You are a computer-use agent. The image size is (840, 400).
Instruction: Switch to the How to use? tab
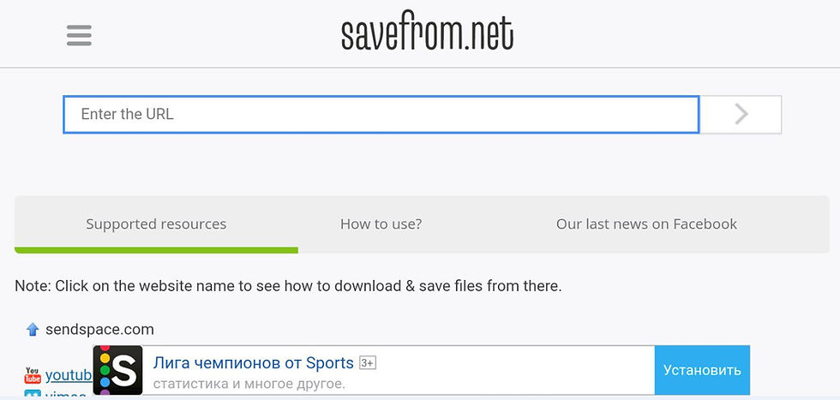pyautogui.click(x=381, y=224)
